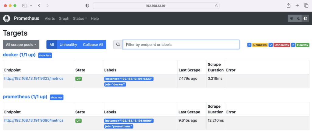Select light theme gear icon
The image size is (312, 131).
(292, 18)
